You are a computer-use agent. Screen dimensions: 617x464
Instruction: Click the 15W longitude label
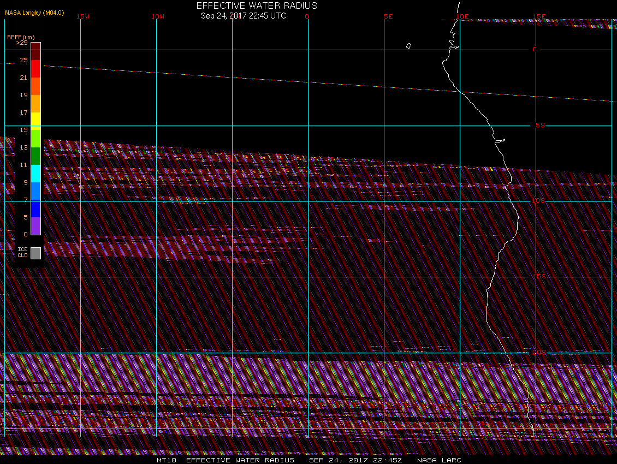tap(83, 16)
